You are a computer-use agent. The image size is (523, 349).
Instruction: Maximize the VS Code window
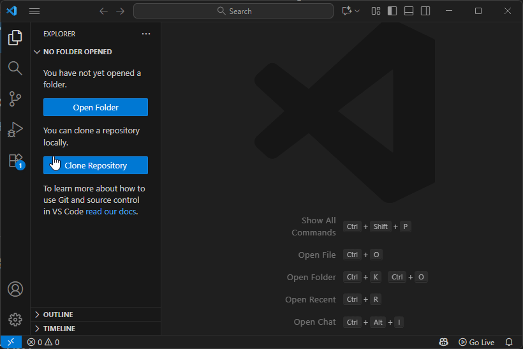pos(478,11)
